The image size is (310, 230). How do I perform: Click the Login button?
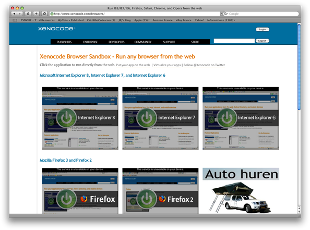tap(263, 29)
